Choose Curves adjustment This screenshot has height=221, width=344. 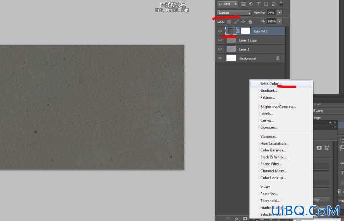[x=281, y=120]
